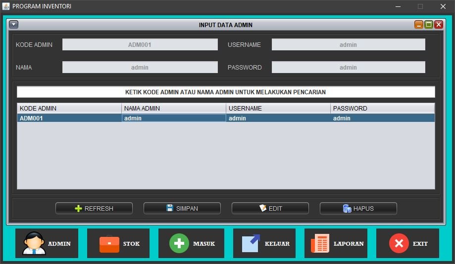Click the Kode Admin input field
455x264 pixels.
coord(140,44)
